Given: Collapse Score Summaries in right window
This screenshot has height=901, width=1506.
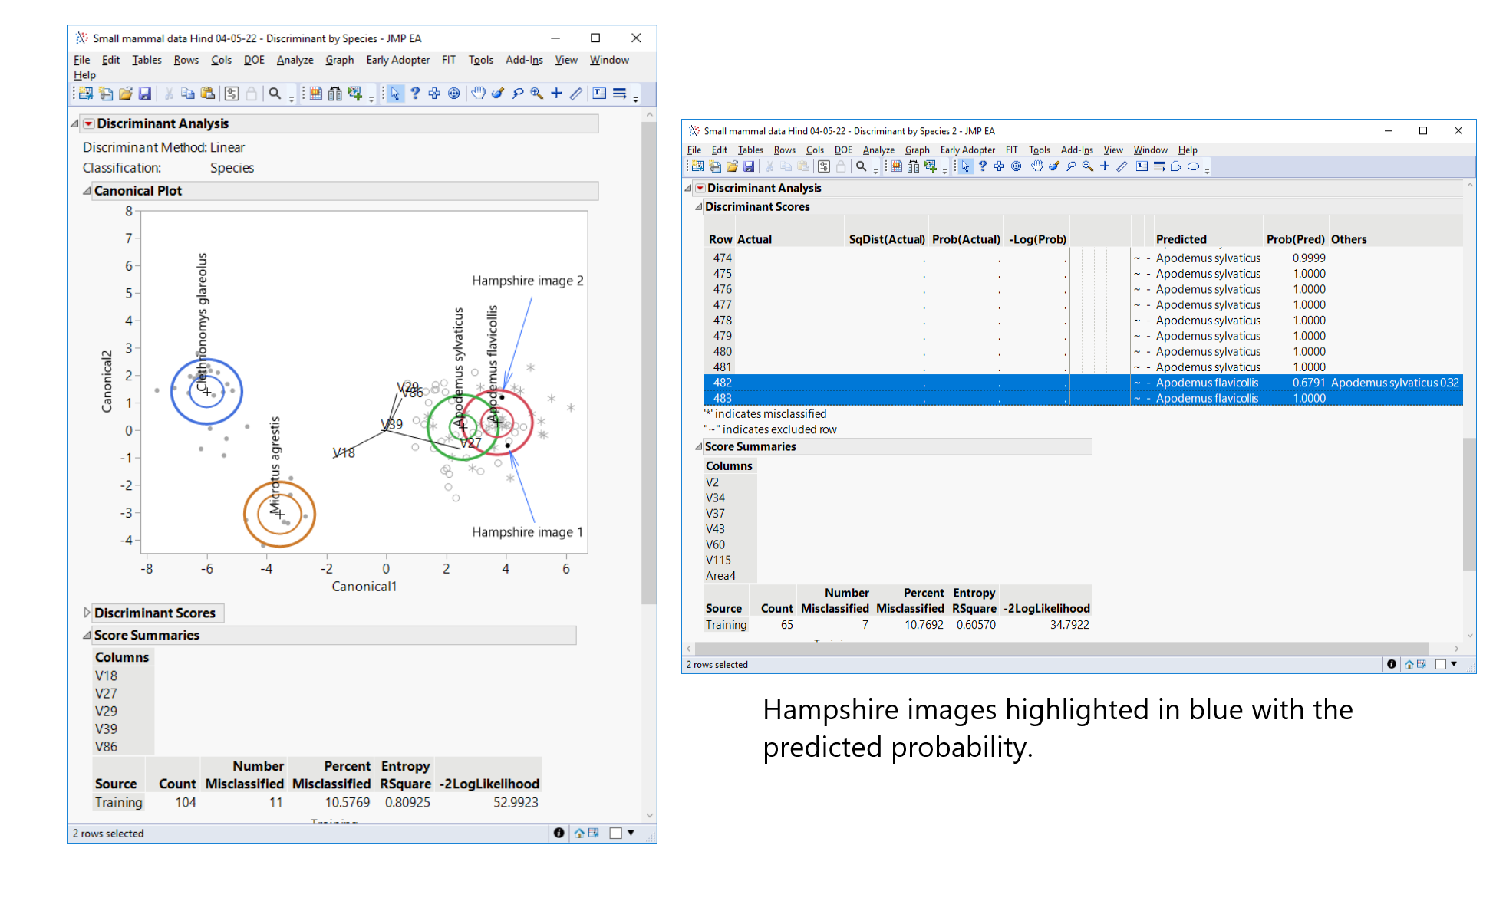Looking at the screenshot, I should 698,446.
